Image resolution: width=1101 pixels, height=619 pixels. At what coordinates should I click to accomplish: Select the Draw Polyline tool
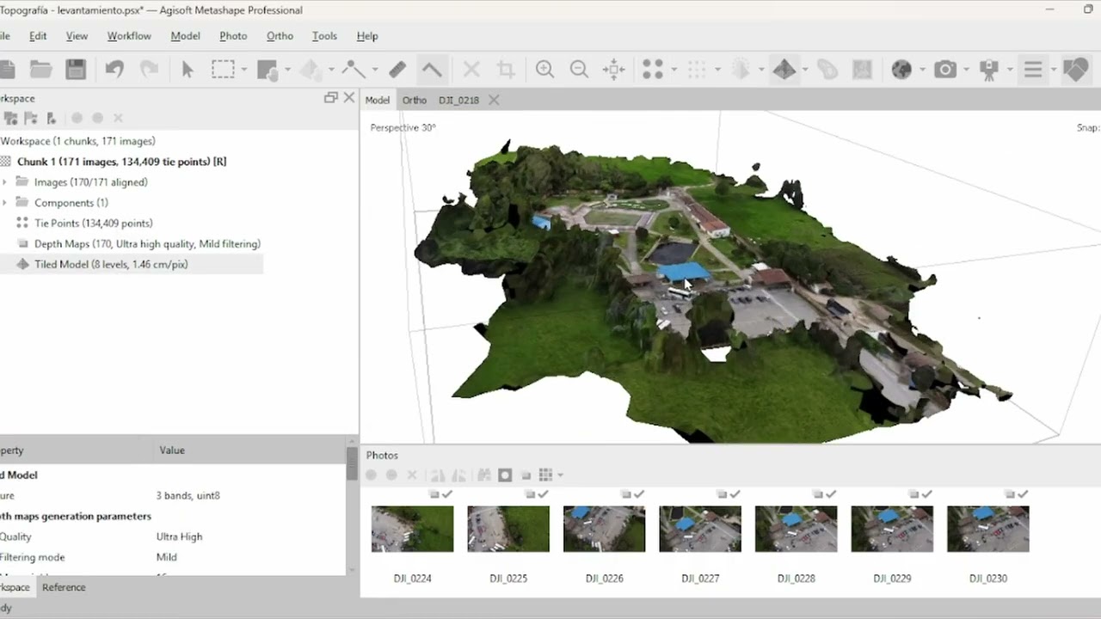tap(354, 70)
